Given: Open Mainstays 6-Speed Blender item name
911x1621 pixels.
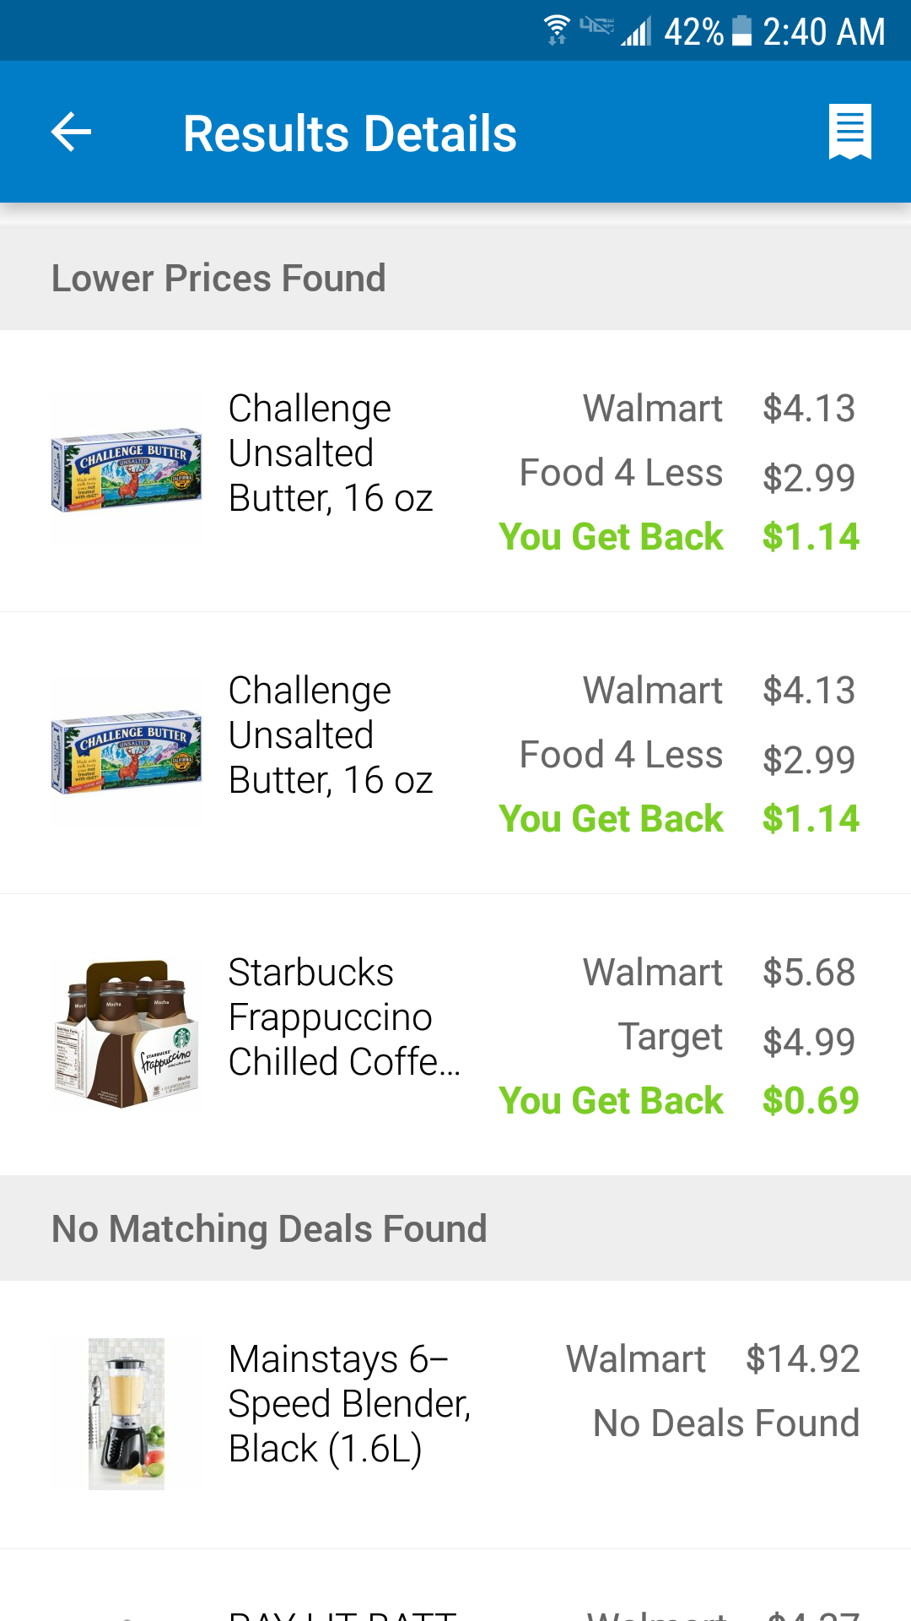Looking at the screenshot, I should (349, 1404).
